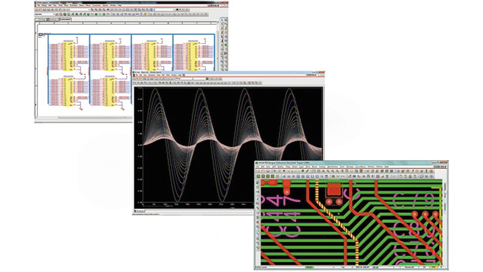Switch to the first schematic tab in Capture
This screenshot has height=272, width=483.
(x=40, y=19)
